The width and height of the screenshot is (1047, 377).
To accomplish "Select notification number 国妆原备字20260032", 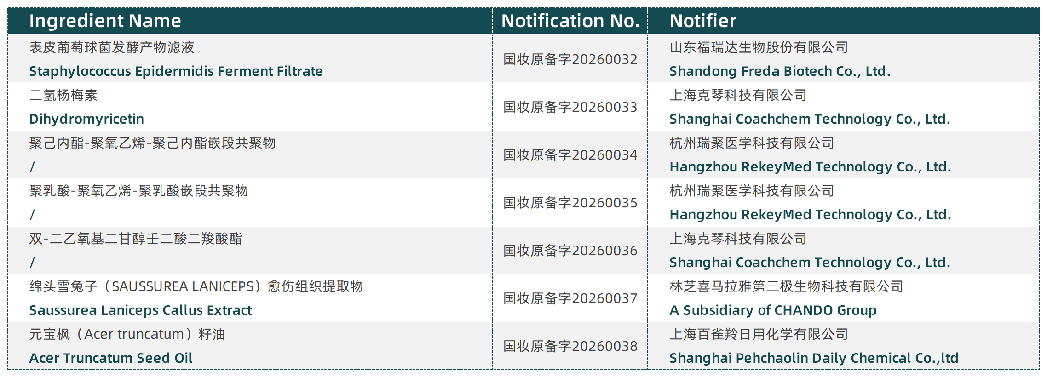I will [570, 59].
